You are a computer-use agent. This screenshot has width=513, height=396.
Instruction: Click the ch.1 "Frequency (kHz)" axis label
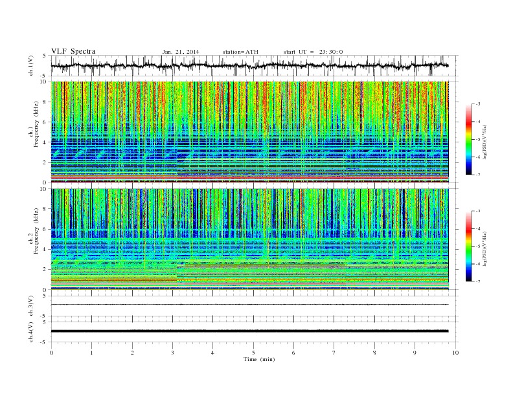(x=36, y=124)
